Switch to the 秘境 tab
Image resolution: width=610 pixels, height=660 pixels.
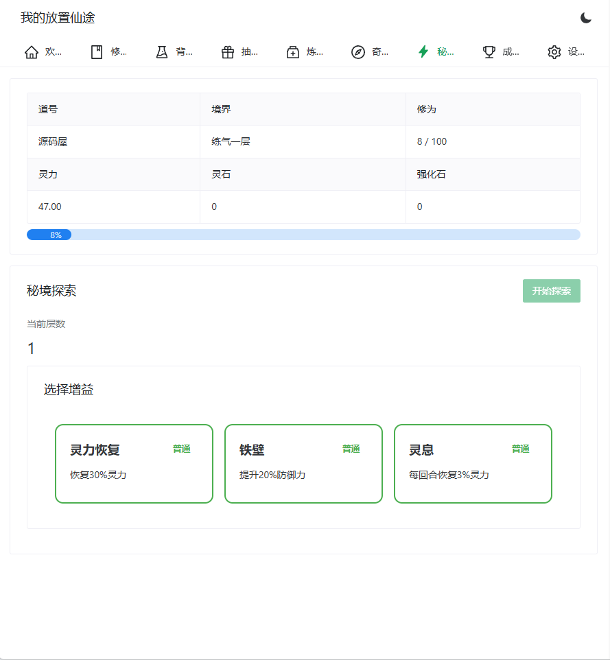[x=436, y=51]
